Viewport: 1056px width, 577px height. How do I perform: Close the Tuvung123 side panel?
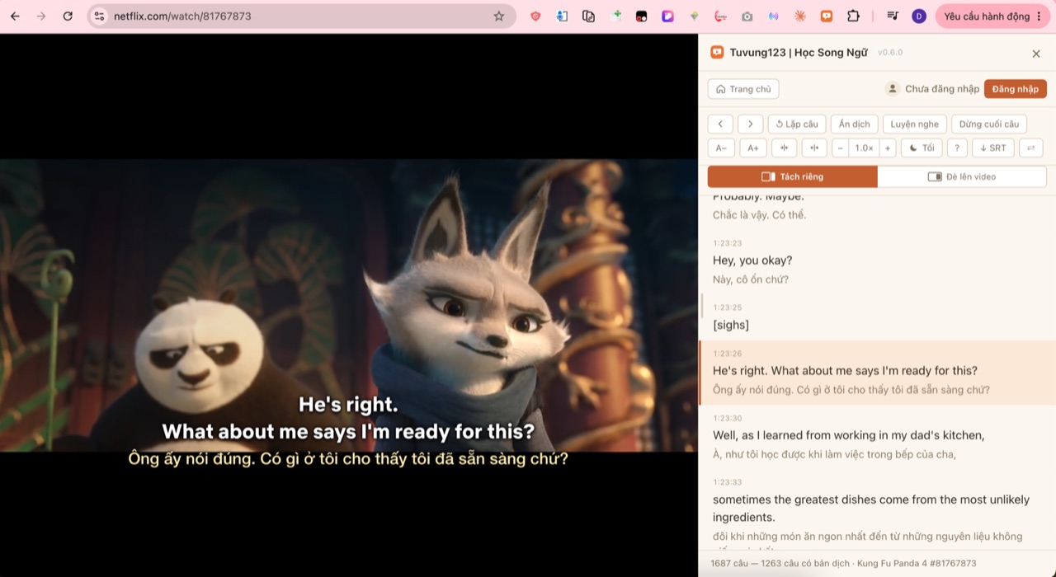tap(1036, 54)
